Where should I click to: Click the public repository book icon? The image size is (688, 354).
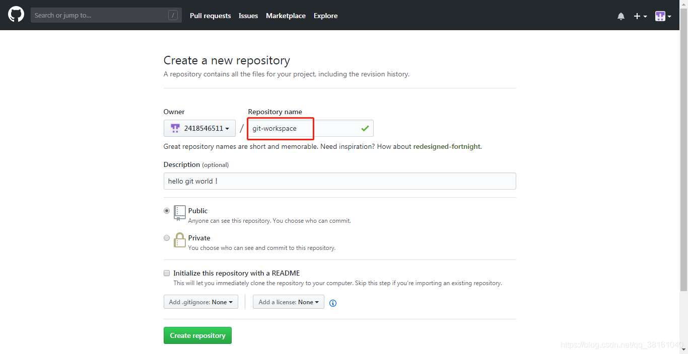coord(180,213)
